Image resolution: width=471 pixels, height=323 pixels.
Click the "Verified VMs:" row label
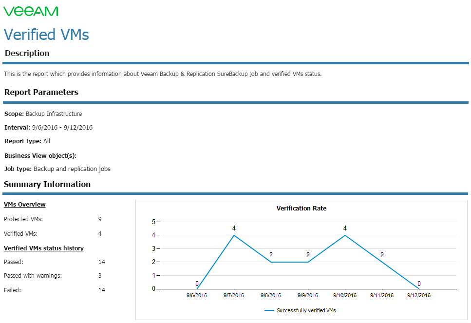click(20, 233)
